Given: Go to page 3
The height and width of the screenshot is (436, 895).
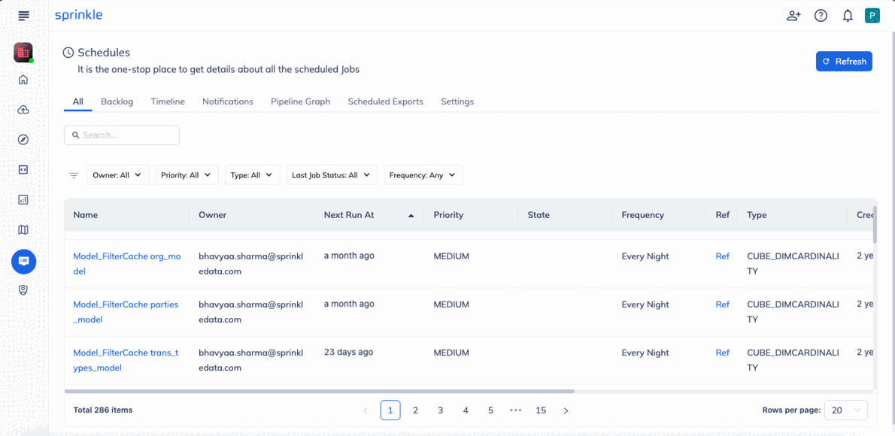Looking at the screenshot, I should pyautogui.click(x=441, y=410).
